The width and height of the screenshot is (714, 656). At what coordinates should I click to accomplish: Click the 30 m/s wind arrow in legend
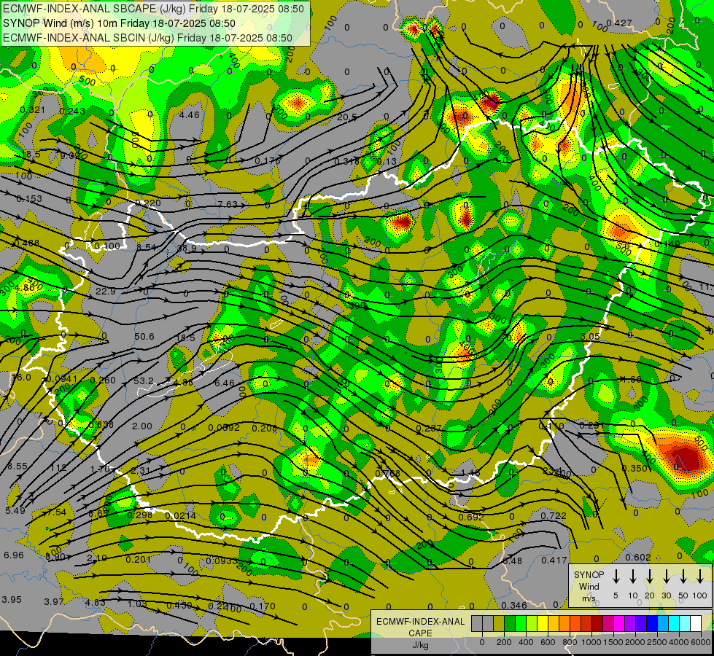pyautogui.click(x=667, y=576)
